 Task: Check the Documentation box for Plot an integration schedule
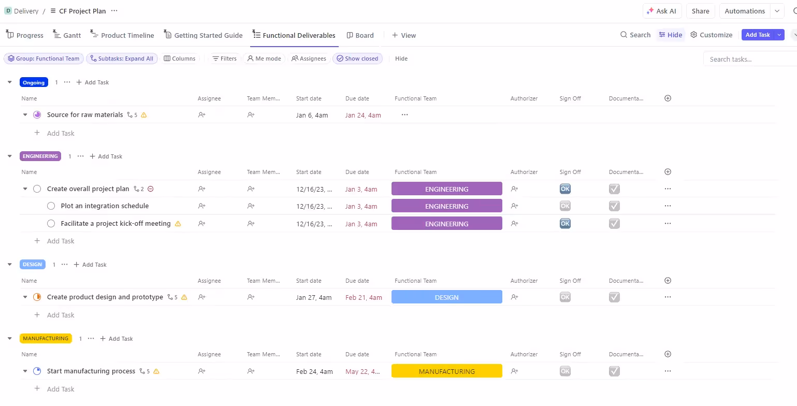[614, 206]
